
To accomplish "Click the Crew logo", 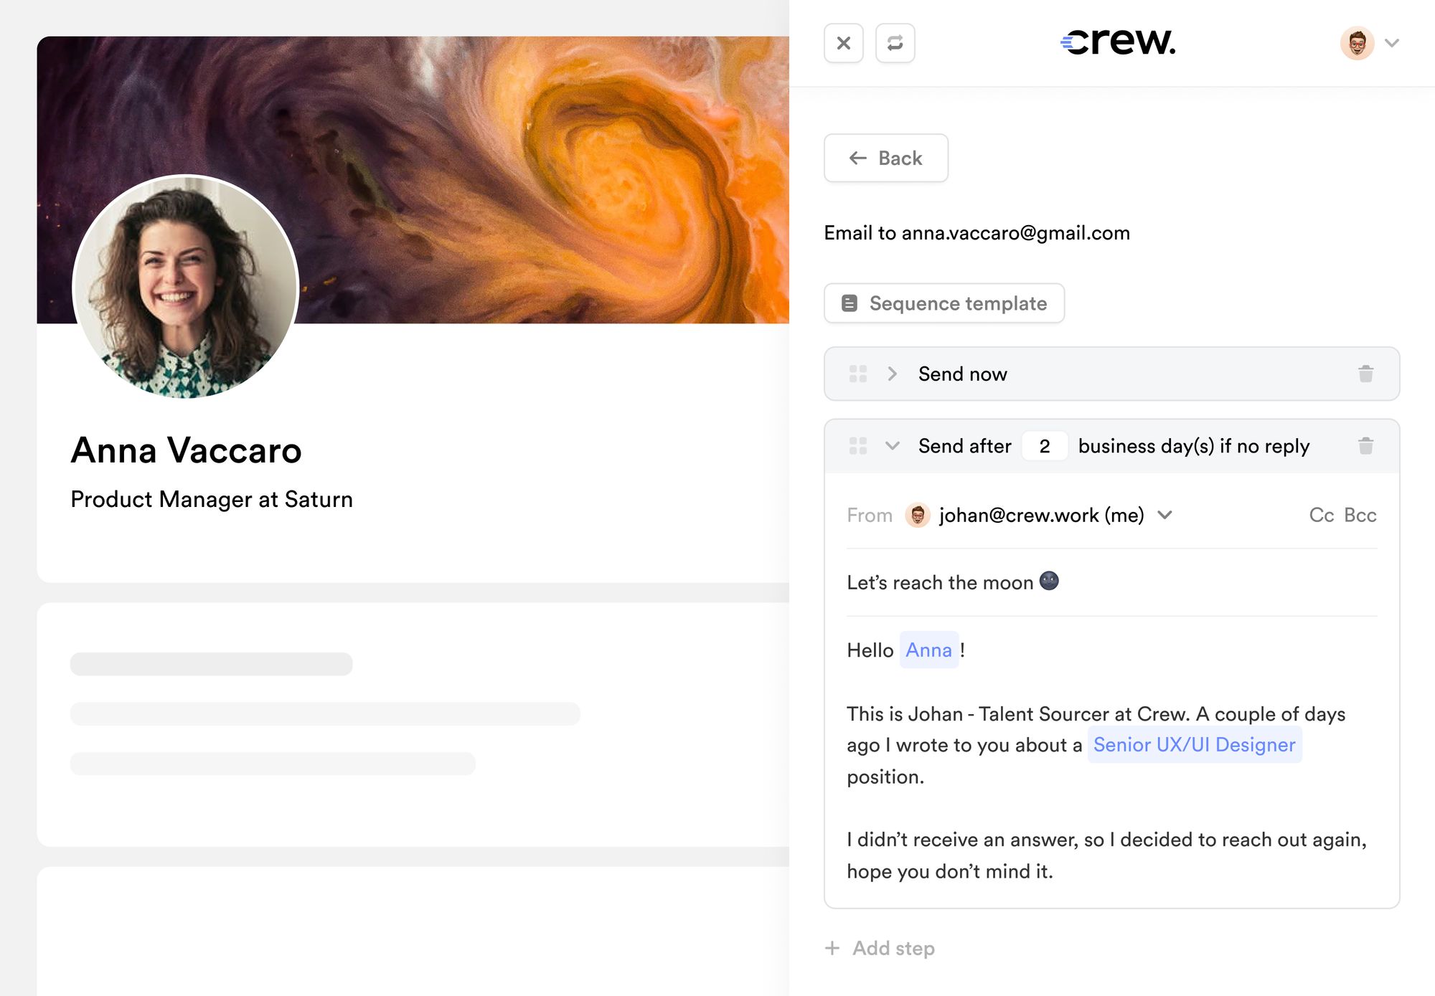I will click(1118, 42).
